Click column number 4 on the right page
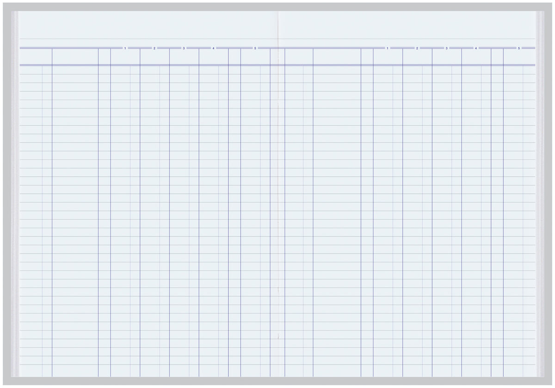This screenshot has height=388, width=555. 476,48
